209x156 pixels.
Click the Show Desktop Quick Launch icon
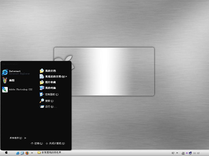(22, 153)
